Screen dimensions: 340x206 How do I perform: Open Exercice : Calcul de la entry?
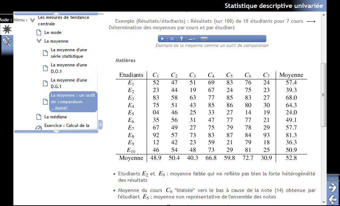pyautogui.click(x=67, y=126)
